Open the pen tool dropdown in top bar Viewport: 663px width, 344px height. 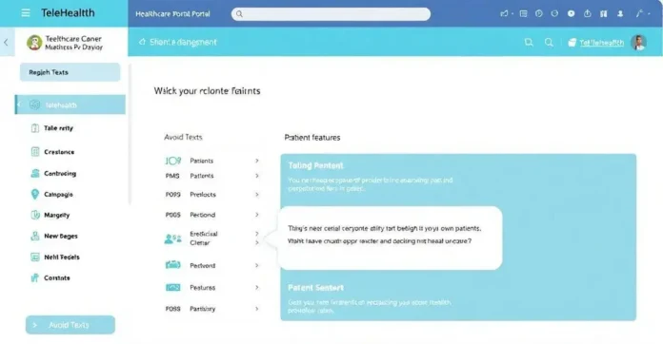point(642,14)
